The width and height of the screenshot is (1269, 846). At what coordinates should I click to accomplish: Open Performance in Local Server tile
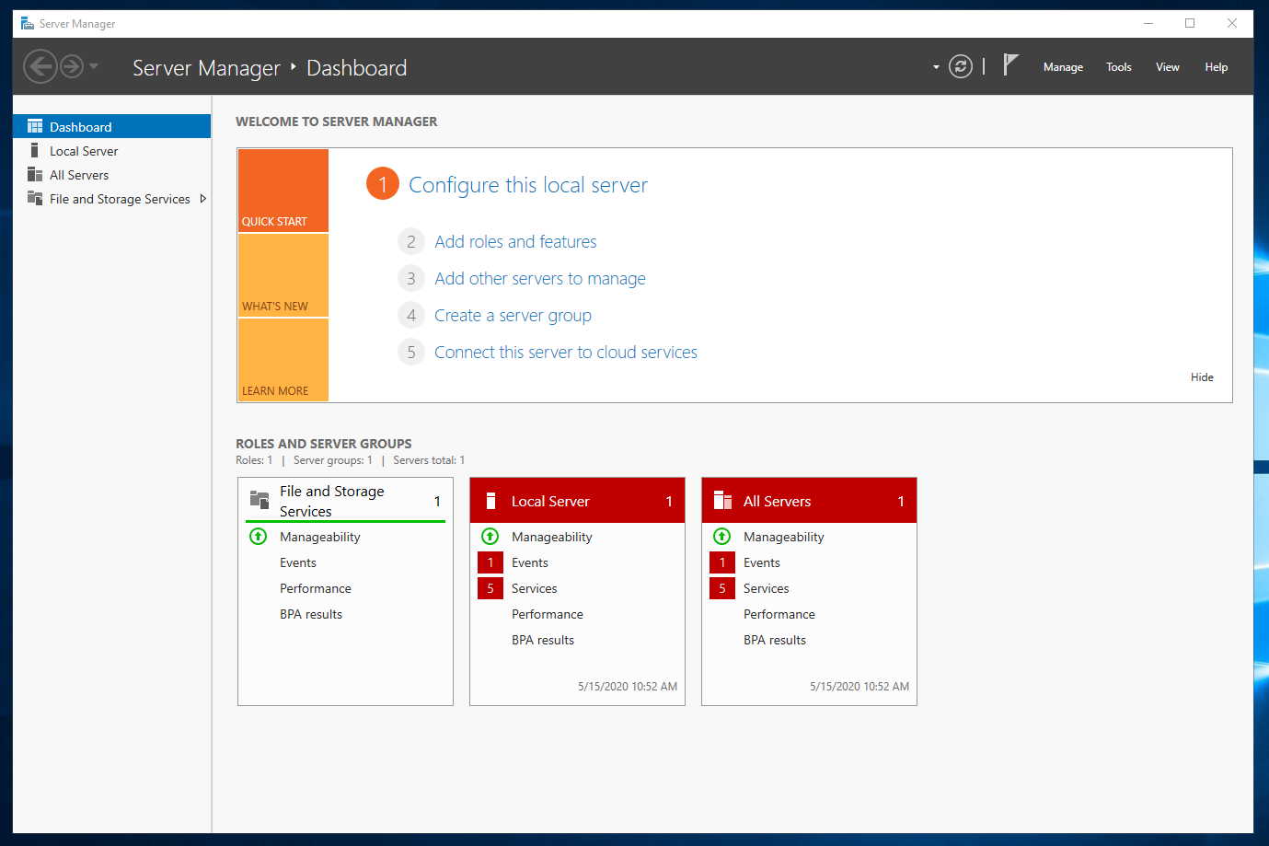point(548,614)
